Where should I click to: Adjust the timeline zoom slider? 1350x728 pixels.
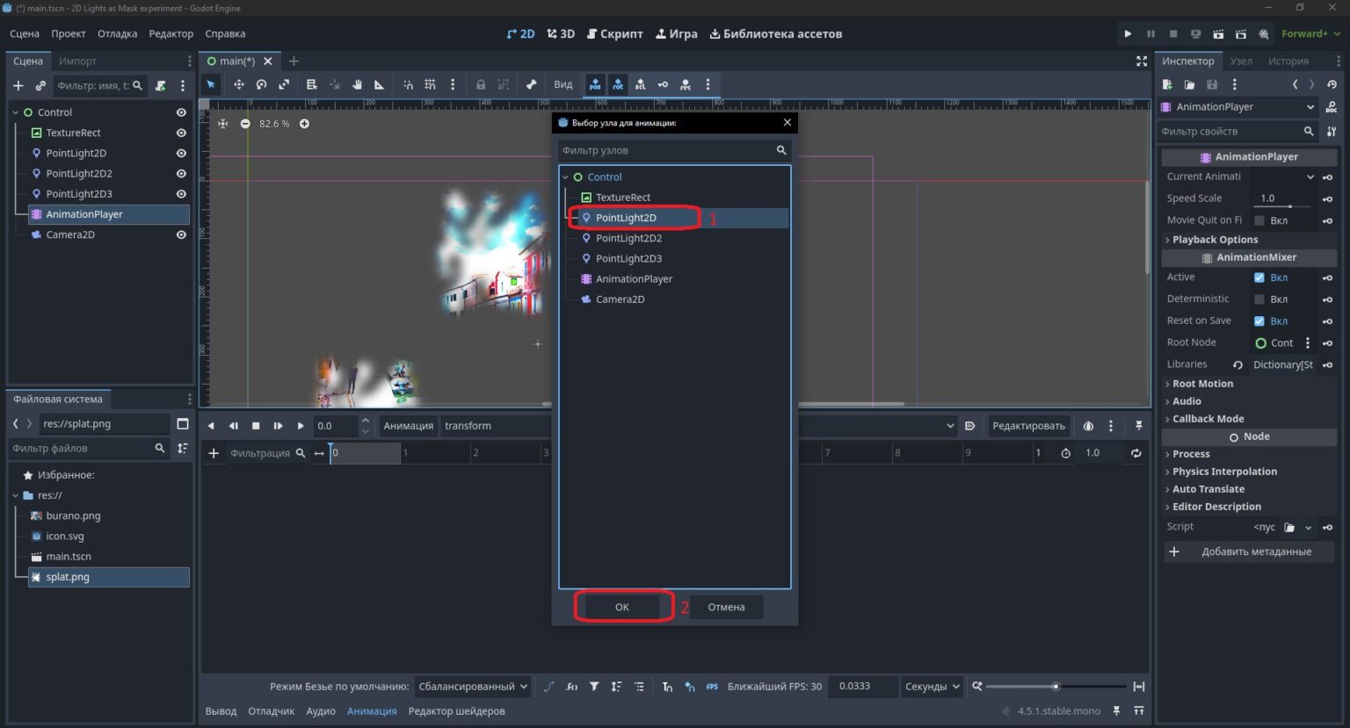click(1056, 687)
